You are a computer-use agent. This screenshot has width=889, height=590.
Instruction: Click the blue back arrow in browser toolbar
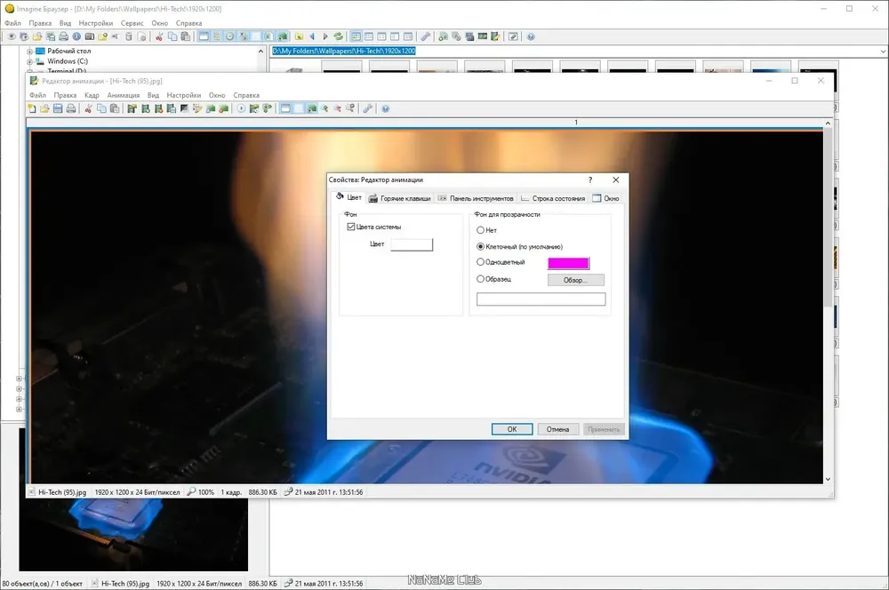pyautogui.click(x=312, y=36)
